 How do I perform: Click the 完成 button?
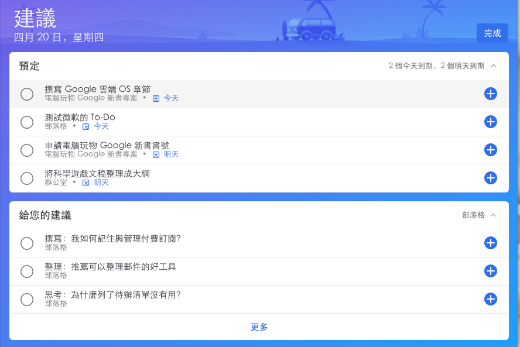coord(492,33)
